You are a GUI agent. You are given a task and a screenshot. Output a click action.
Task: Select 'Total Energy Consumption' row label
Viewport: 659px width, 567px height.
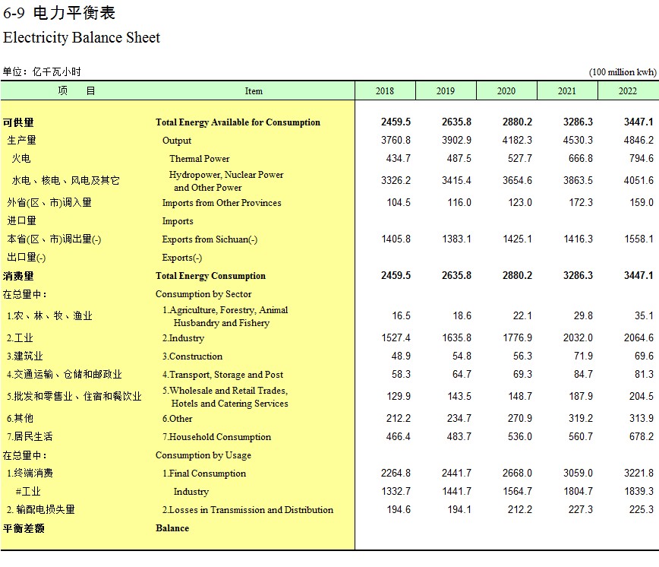click(210, 276)
